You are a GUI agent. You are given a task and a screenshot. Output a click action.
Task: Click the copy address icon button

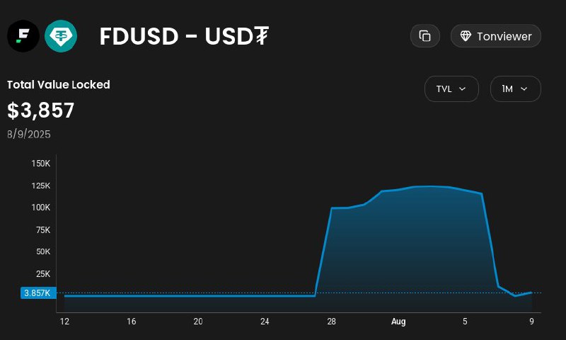pyautogui.click(x=425, y=36)
